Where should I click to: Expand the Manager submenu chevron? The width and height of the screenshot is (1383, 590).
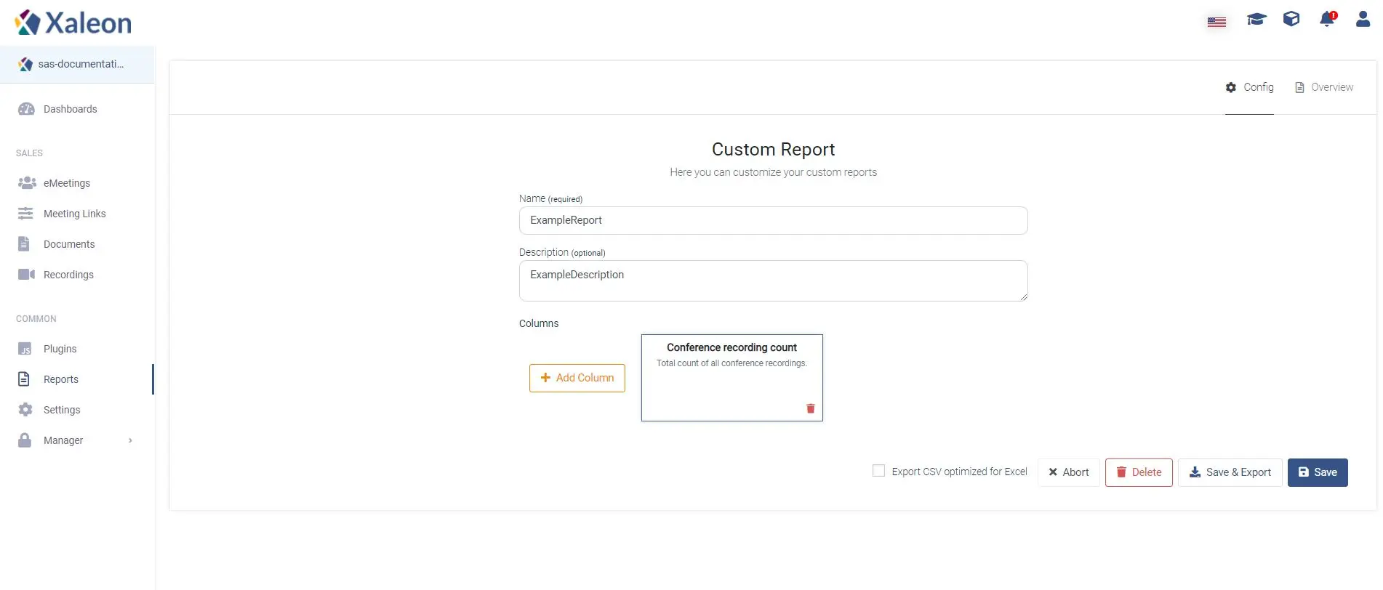[x=130, y=440]
